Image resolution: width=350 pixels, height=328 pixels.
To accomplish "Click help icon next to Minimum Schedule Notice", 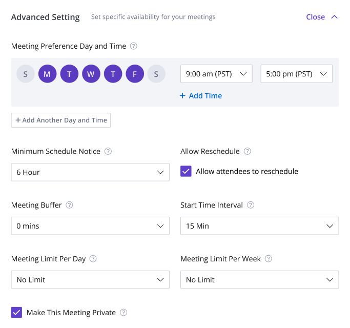I will point(108,151).
